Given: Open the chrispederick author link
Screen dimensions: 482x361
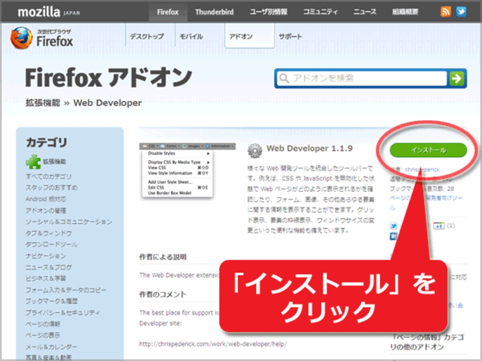Looking at the screenshot, I should tap(422, 170).
